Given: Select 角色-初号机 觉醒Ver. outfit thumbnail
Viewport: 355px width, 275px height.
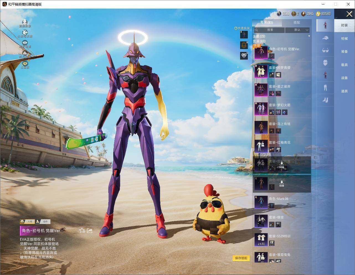Looking at the screenshot, I should [261, 53].
